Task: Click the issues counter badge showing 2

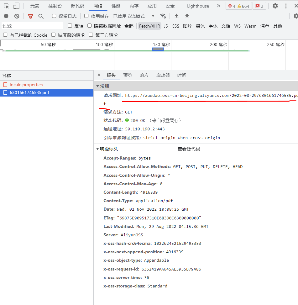Action: click(x=259, y=6)
